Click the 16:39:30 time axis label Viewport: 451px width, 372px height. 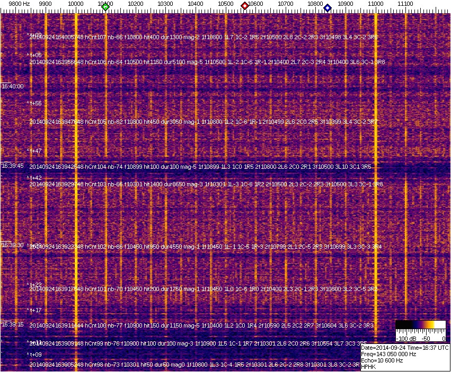tap(12, 245)
